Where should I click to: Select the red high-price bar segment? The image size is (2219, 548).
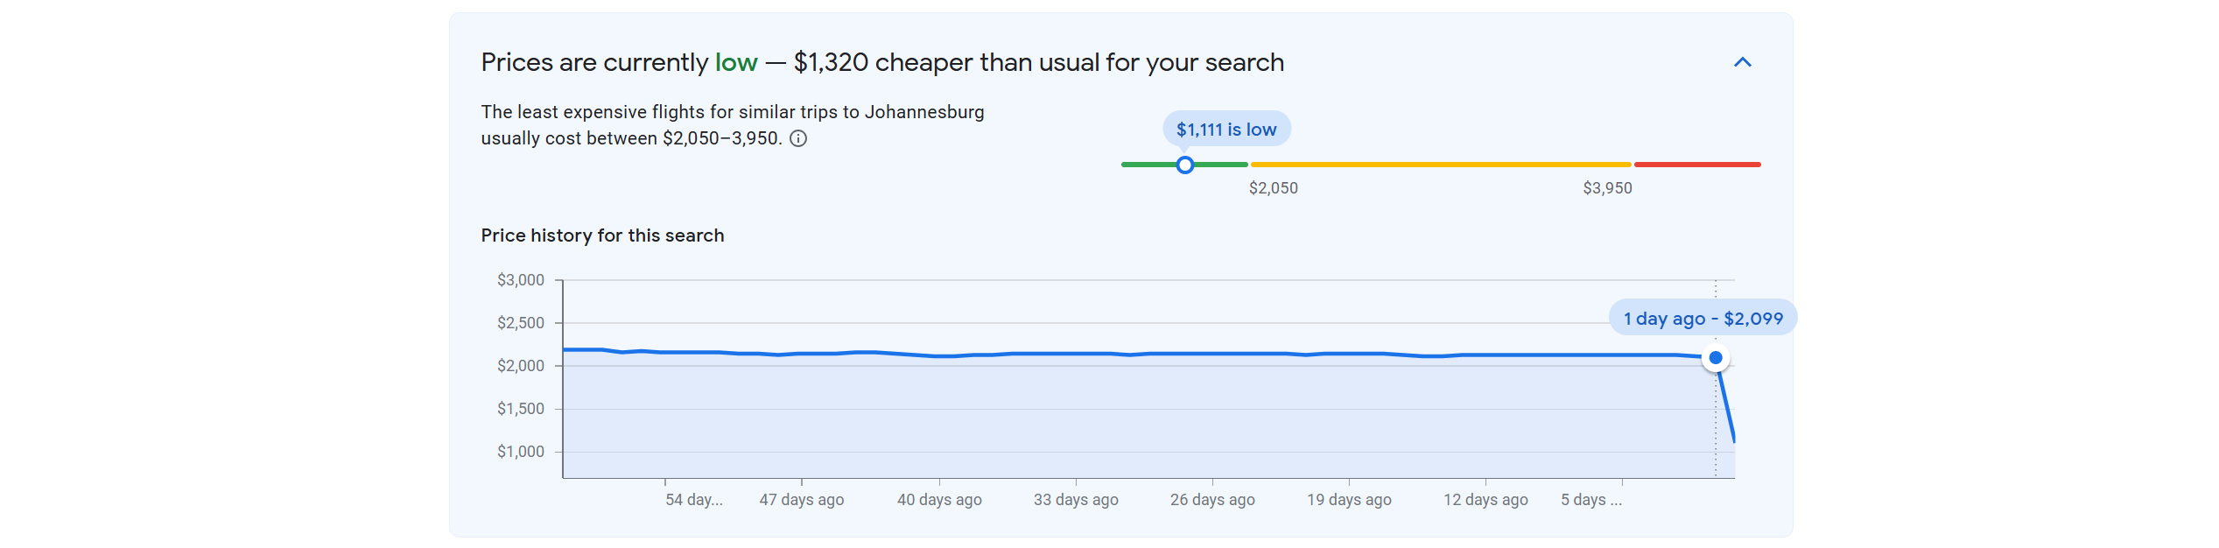(x=1696, y=165)
